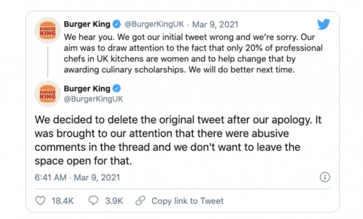Click the 6:41 AM timestamp
Image resolution: width=363 pixels, height=219 pixels.
[x=50, y=177]
